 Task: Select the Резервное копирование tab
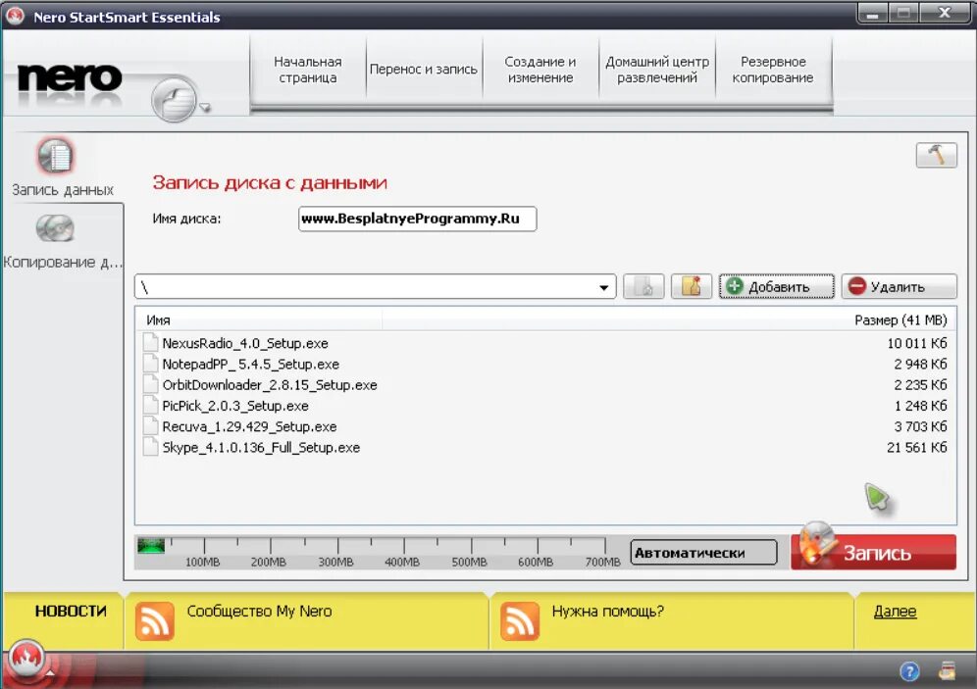coord(773,70)
